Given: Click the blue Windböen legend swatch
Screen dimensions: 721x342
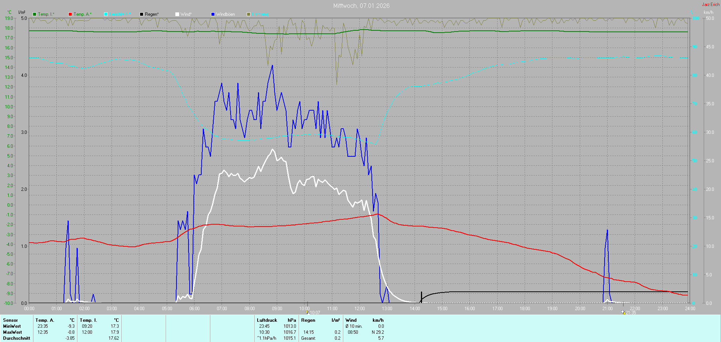Looking at the screenshot, I should 213,14.
